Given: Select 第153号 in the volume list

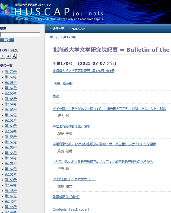Looking at the screenshot, I should 11,164.
